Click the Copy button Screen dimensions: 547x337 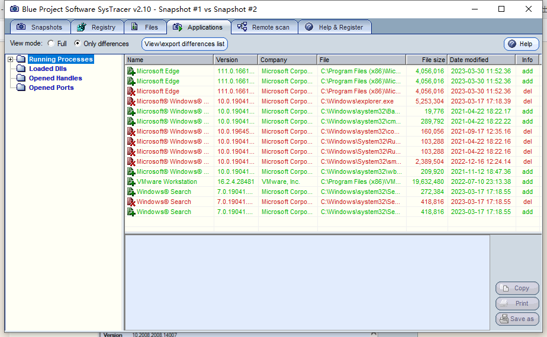(x=517, y=288)
